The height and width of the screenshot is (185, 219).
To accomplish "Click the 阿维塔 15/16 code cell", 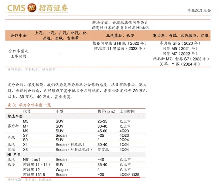I will [x=34, y=175].
